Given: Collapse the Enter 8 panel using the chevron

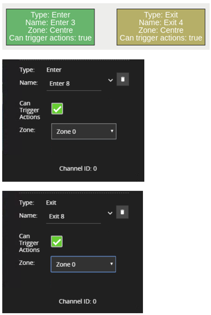Looking at the screenshot, I should pos(111,80).
